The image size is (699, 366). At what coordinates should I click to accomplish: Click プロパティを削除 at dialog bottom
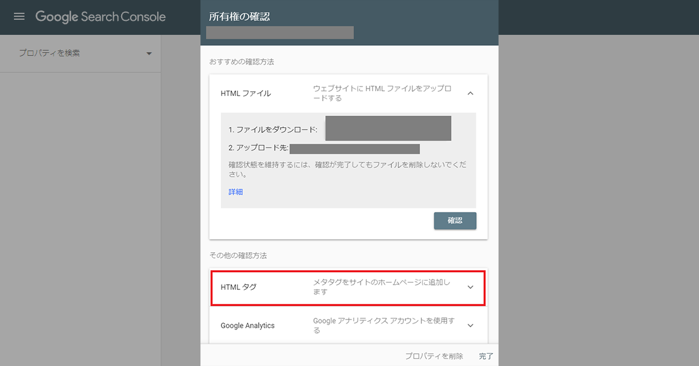coord(434,356)
